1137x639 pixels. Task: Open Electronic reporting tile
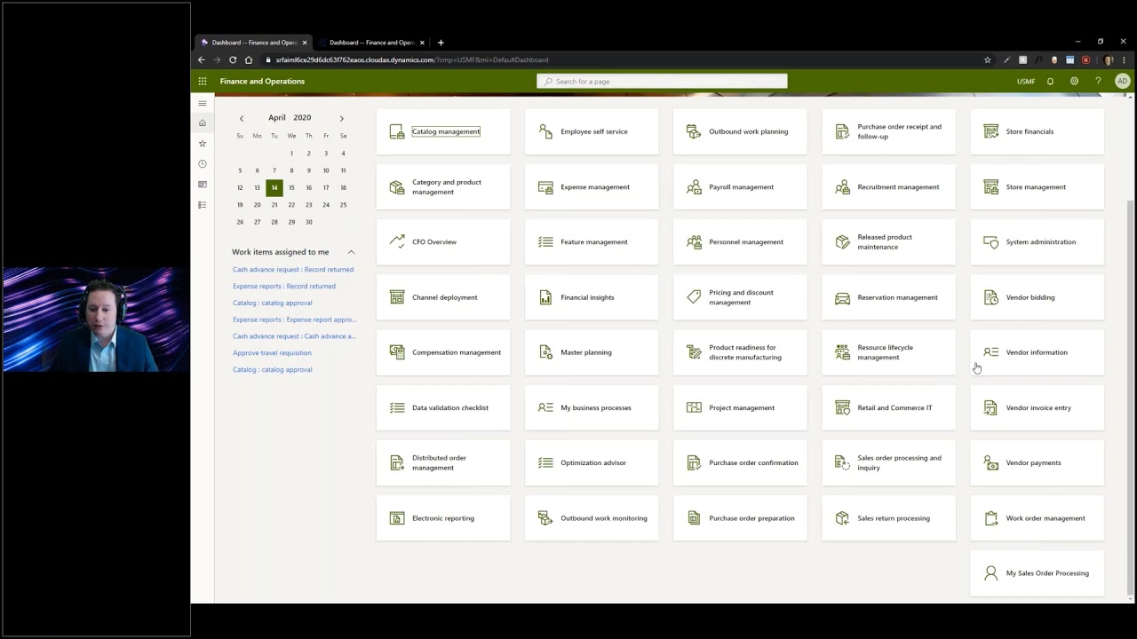pyautogui.click(x=444, y=518)
